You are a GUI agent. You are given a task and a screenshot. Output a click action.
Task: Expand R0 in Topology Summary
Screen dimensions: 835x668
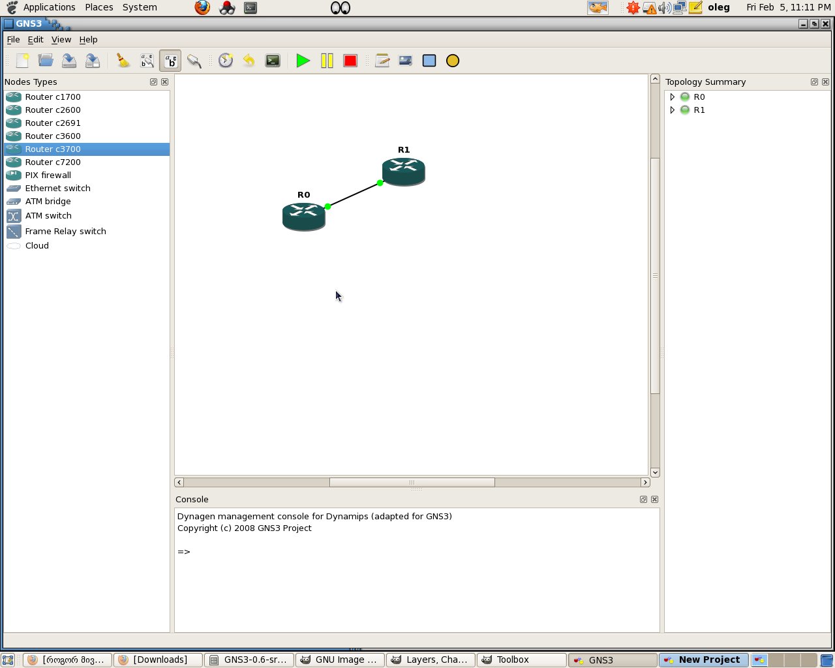click(673, 97)
